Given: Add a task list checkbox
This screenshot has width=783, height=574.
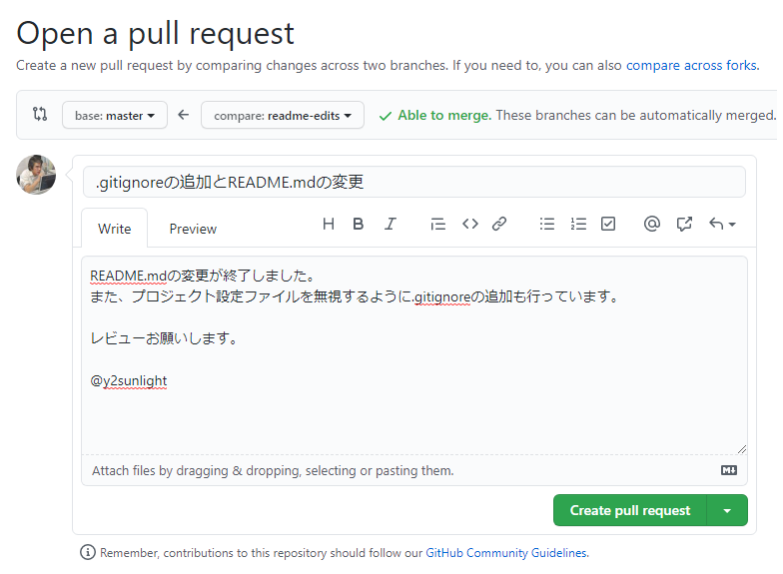Looking at the screenshot, I should [x=608, y=225].
